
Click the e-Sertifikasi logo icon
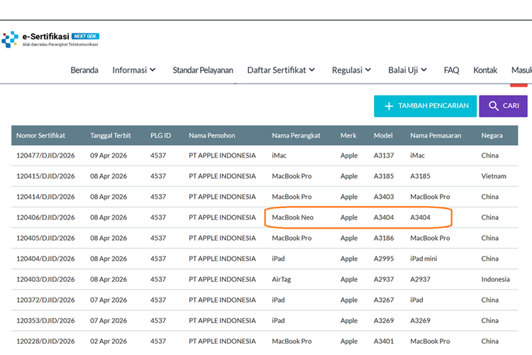[x=10, y=40]
